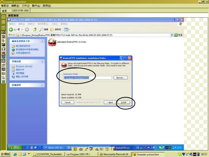Click the help icon on the floating IME bar
Screen dimensions: 209x157
click(107, 149)
